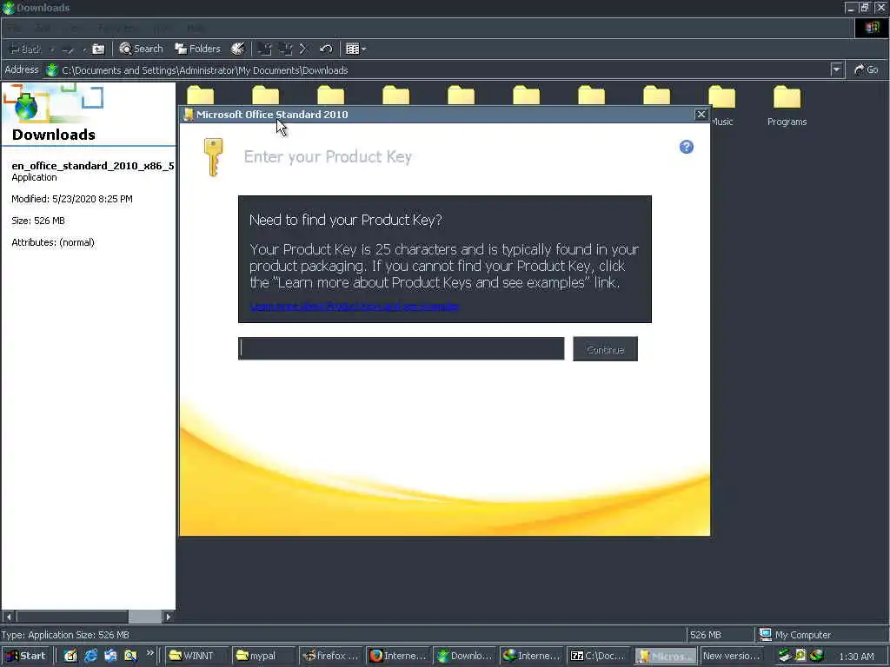Screen dimensions: 890x667
Task: Switch to the mypal taskbar window
Action: coord(263,656)
